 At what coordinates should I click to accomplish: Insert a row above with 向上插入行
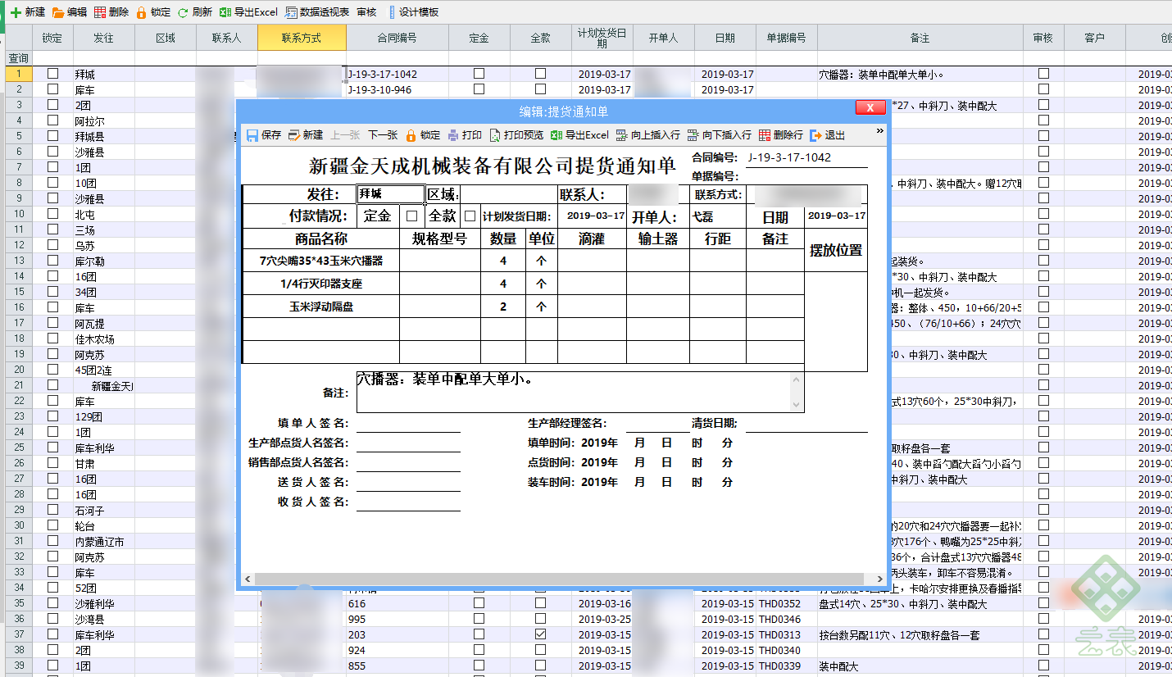click(648, 135)
